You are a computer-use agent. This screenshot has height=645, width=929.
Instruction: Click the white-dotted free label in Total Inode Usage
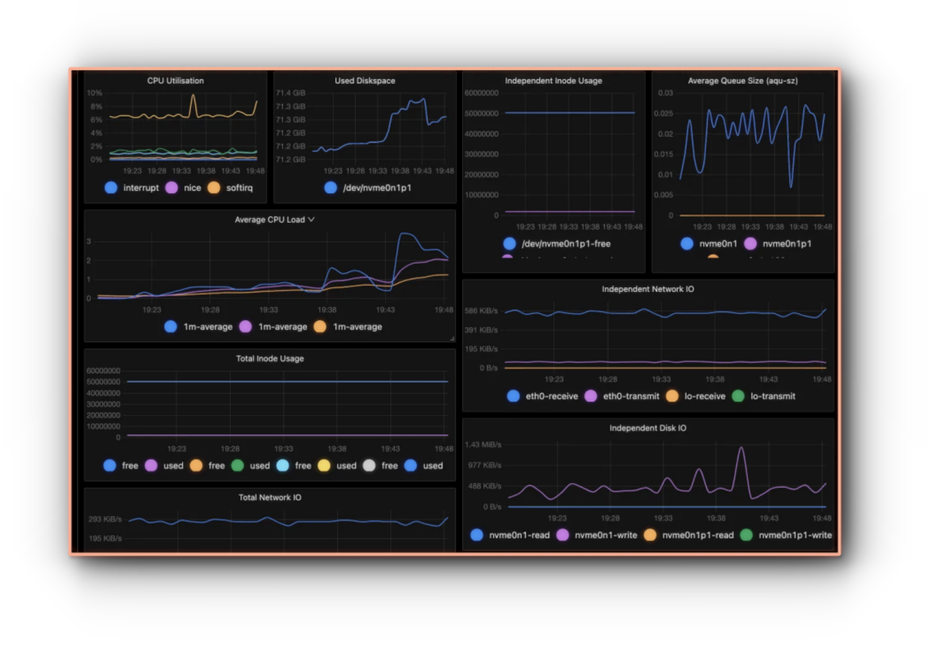389,465
